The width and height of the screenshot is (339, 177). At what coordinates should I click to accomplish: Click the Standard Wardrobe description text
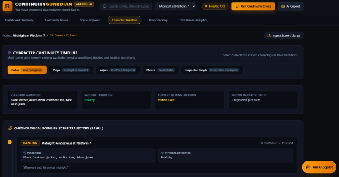41,102
